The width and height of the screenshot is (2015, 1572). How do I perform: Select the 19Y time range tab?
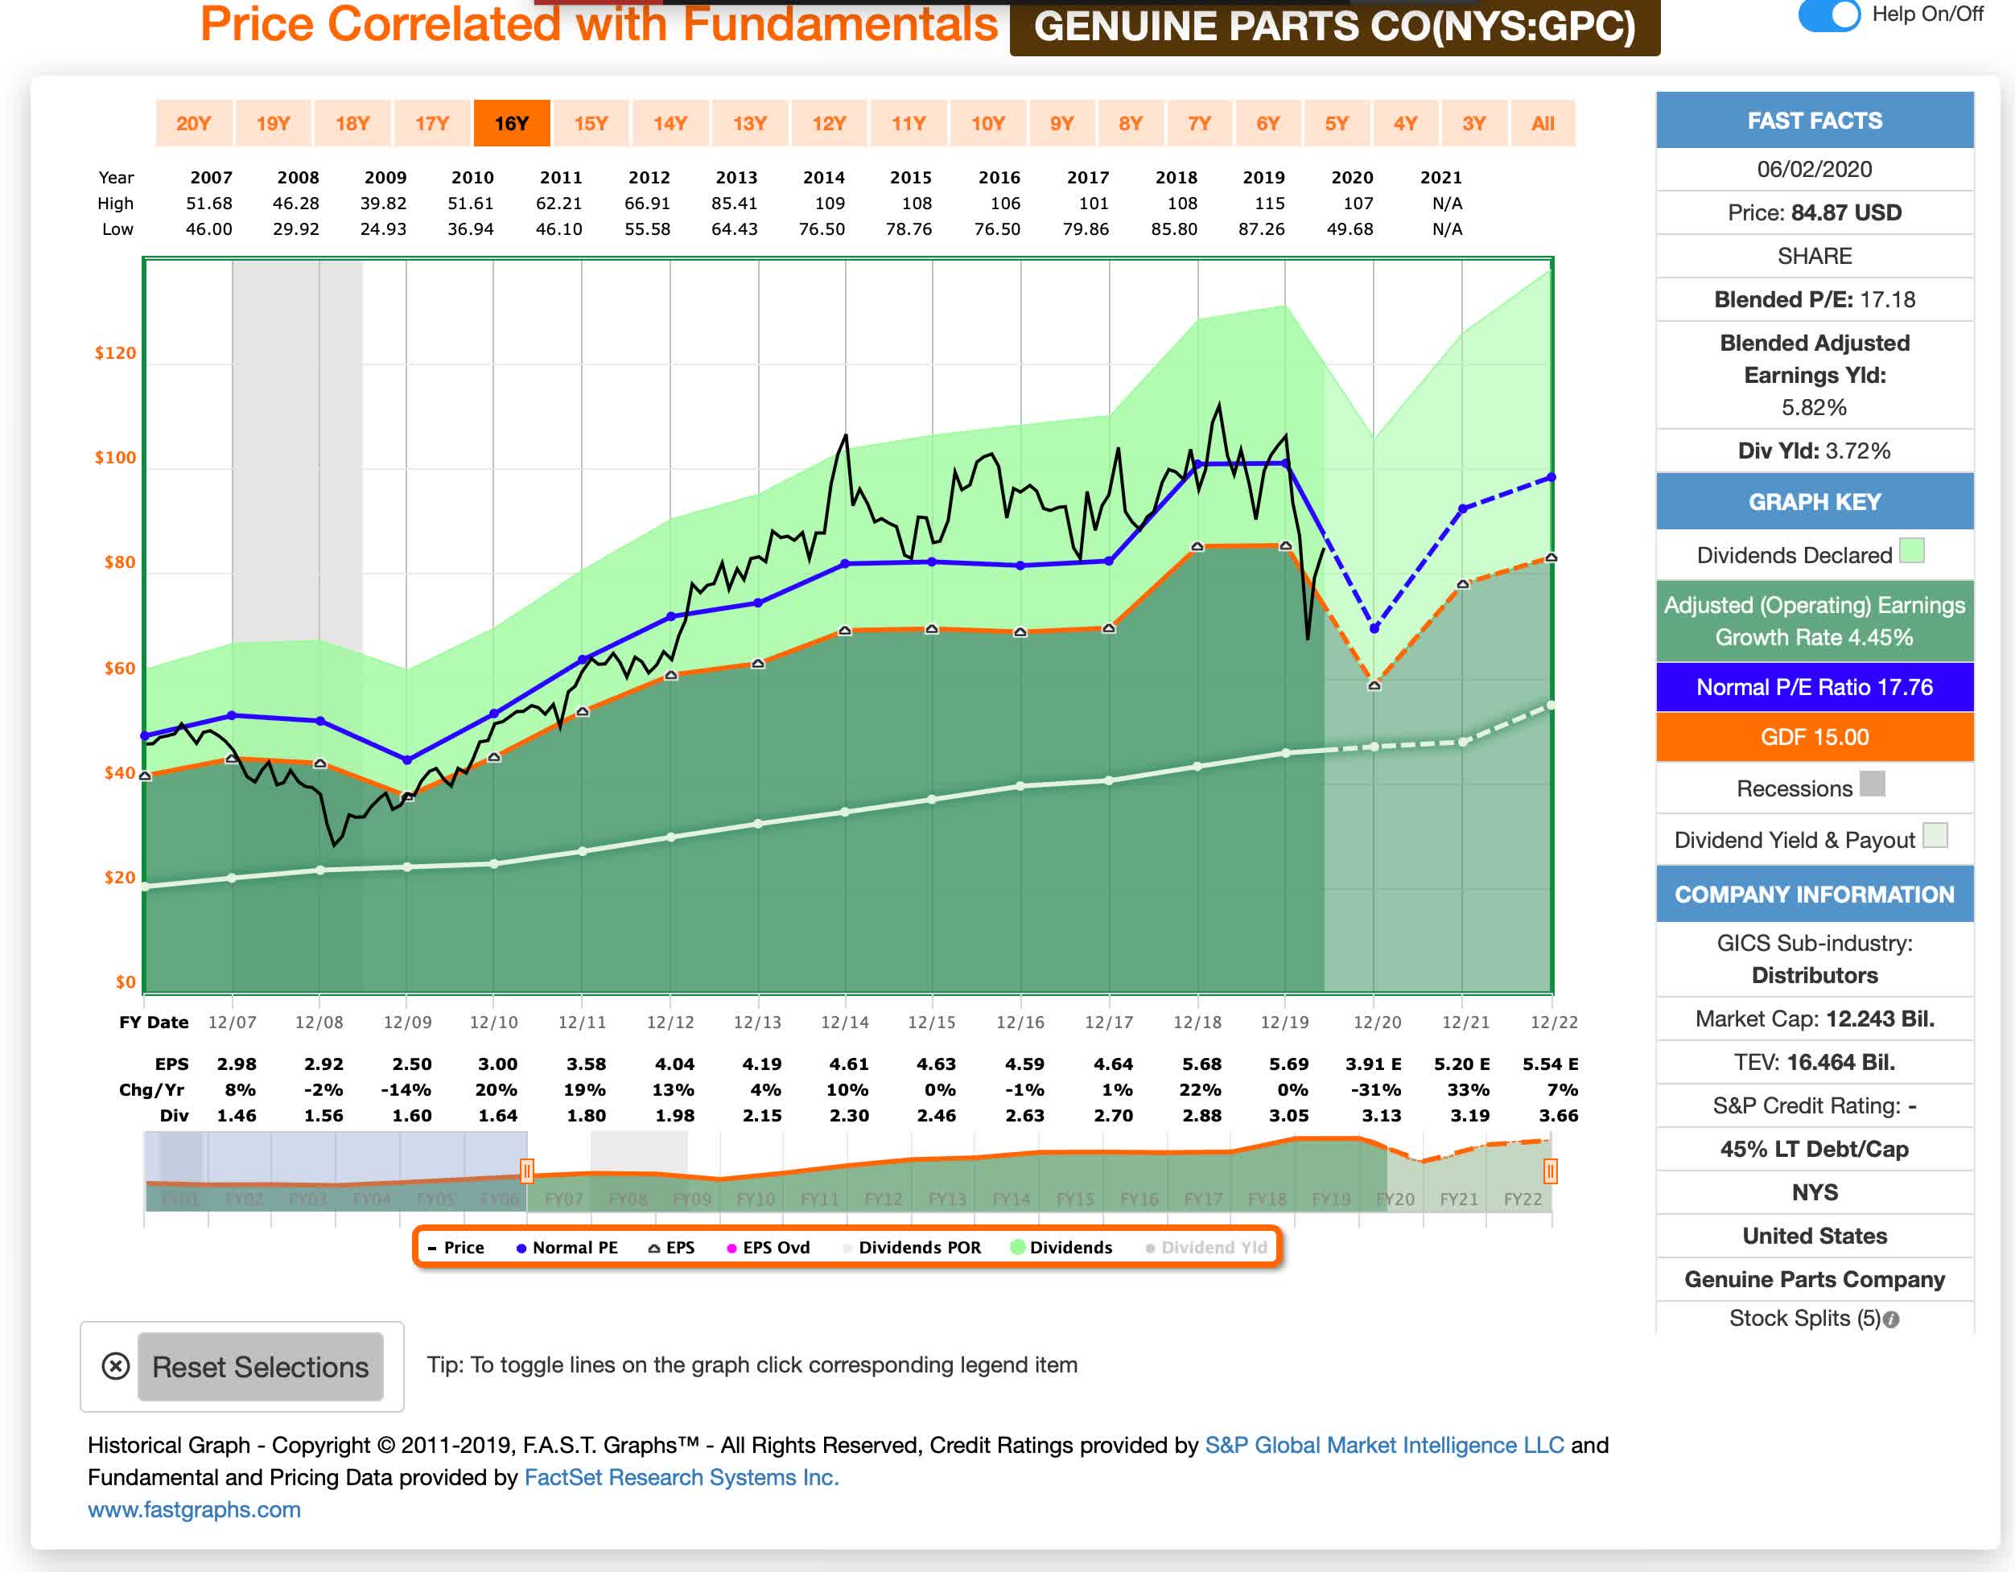coord(273,123)
